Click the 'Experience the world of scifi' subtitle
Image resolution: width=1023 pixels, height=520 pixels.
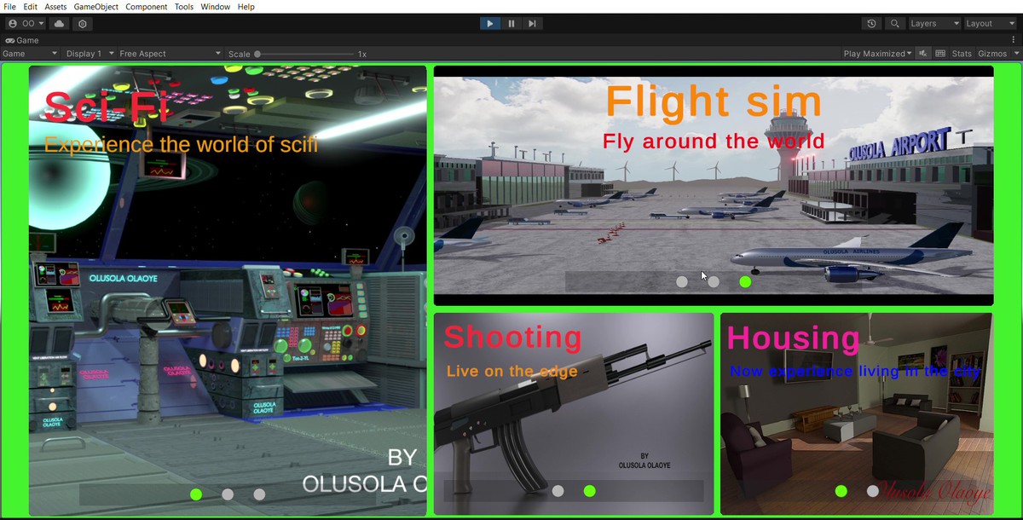click(x=181, y=144)
